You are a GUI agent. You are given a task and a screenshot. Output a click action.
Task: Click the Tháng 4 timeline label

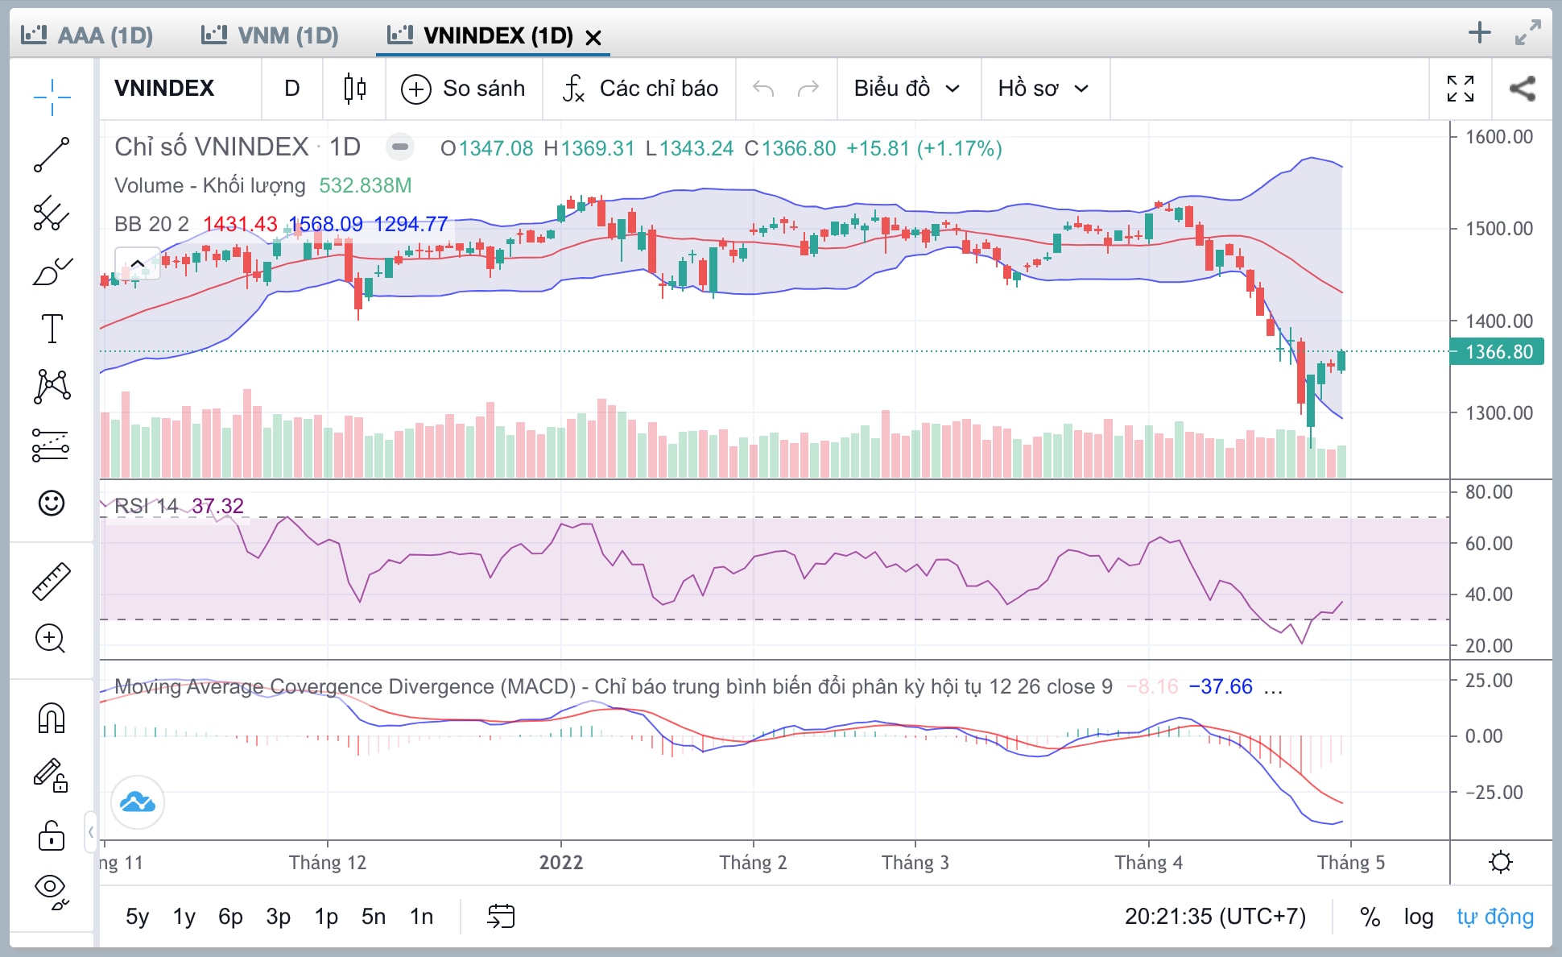(x=1148, y=863)
